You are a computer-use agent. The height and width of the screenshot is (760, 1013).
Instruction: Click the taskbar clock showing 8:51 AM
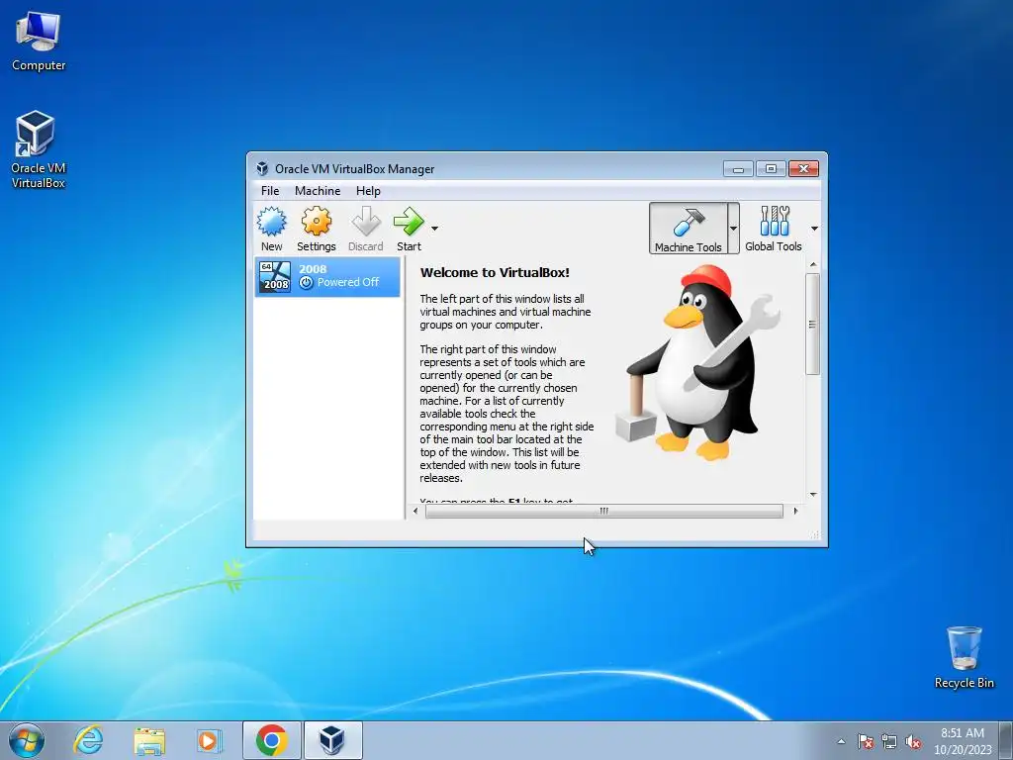(x=963, y=741)
